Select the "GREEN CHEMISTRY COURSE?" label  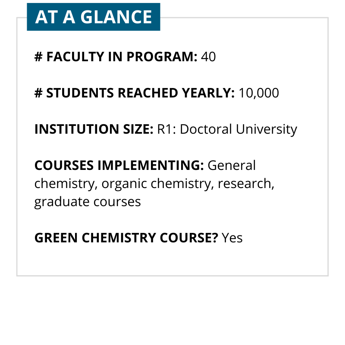pos(126,238)
